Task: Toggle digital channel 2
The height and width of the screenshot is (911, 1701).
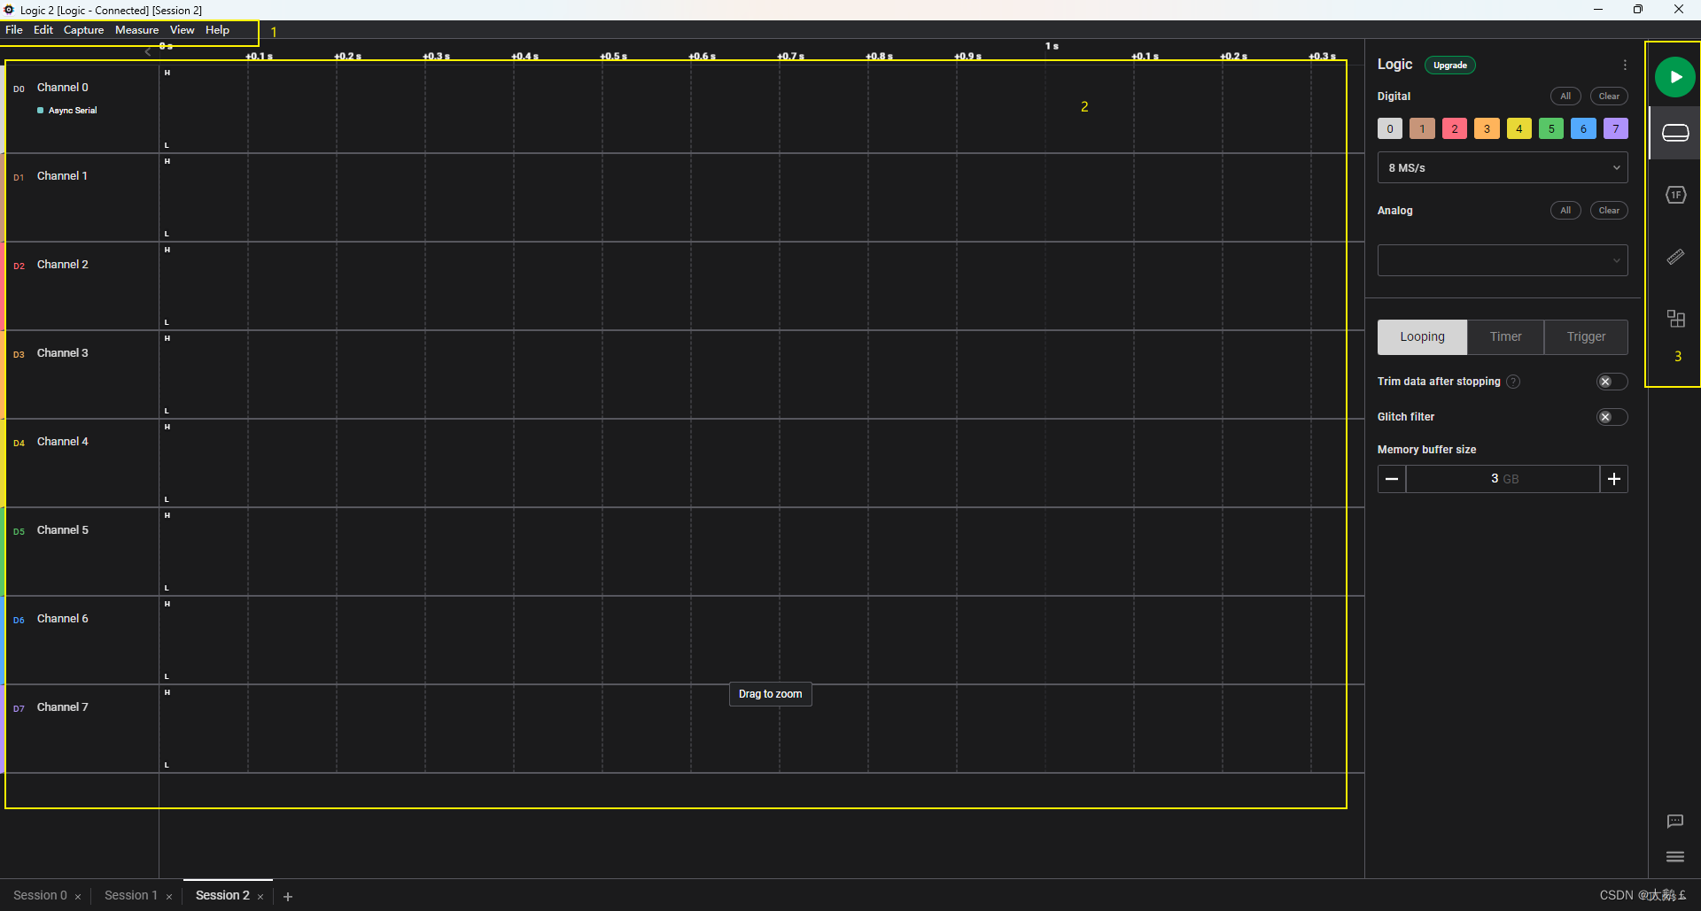Action: 1455,128
